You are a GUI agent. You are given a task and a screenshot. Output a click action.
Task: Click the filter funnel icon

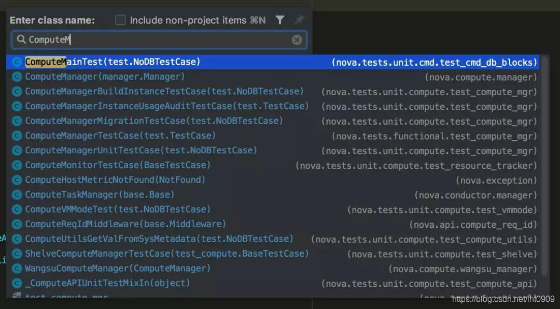280,20
